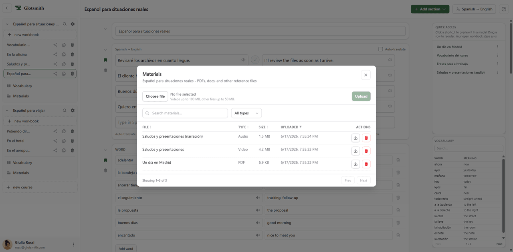Go back using sidebar arrow button
Image resolution: width=513 pixels, height=252 pixels.
click(x=6, y=8)
